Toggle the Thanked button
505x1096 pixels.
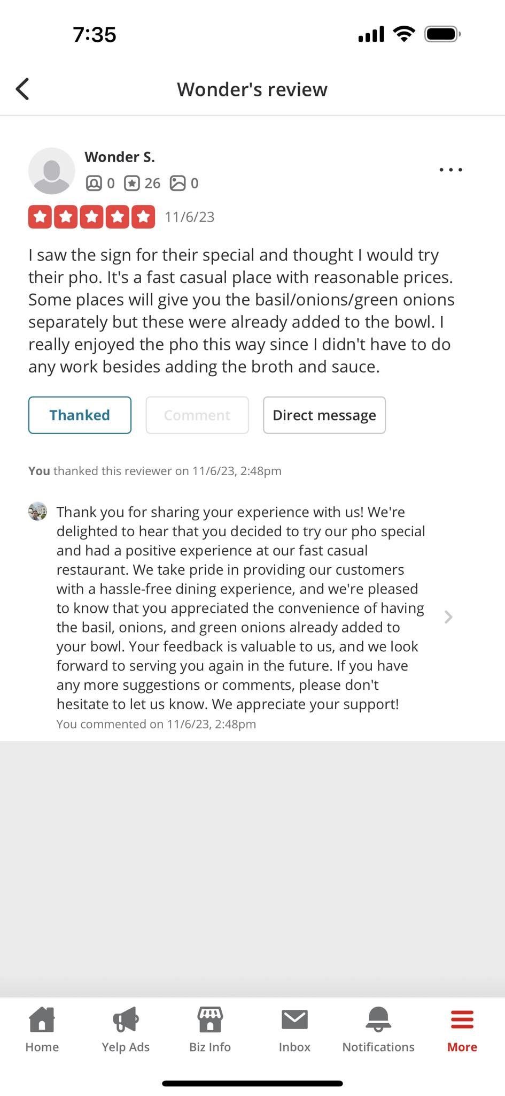point(80,415)
